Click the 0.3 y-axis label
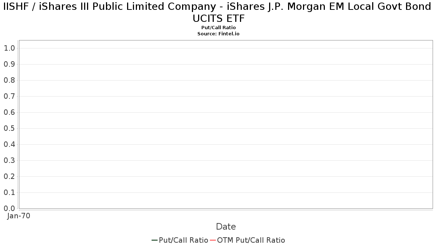 click(9, 160)
